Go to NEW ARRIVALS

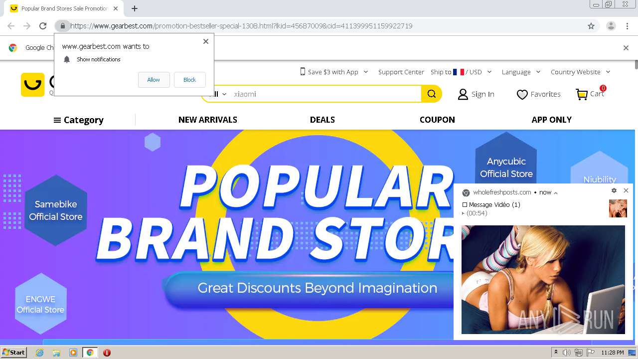(x=208, y=120)
